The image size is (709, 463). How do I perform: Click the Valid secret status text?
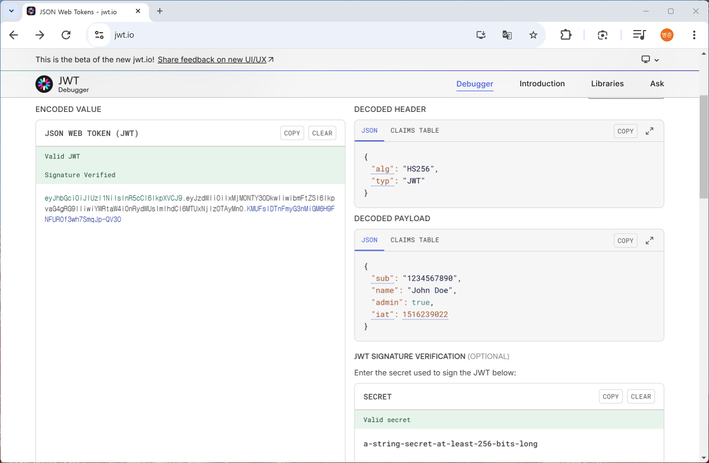(387, 420)
